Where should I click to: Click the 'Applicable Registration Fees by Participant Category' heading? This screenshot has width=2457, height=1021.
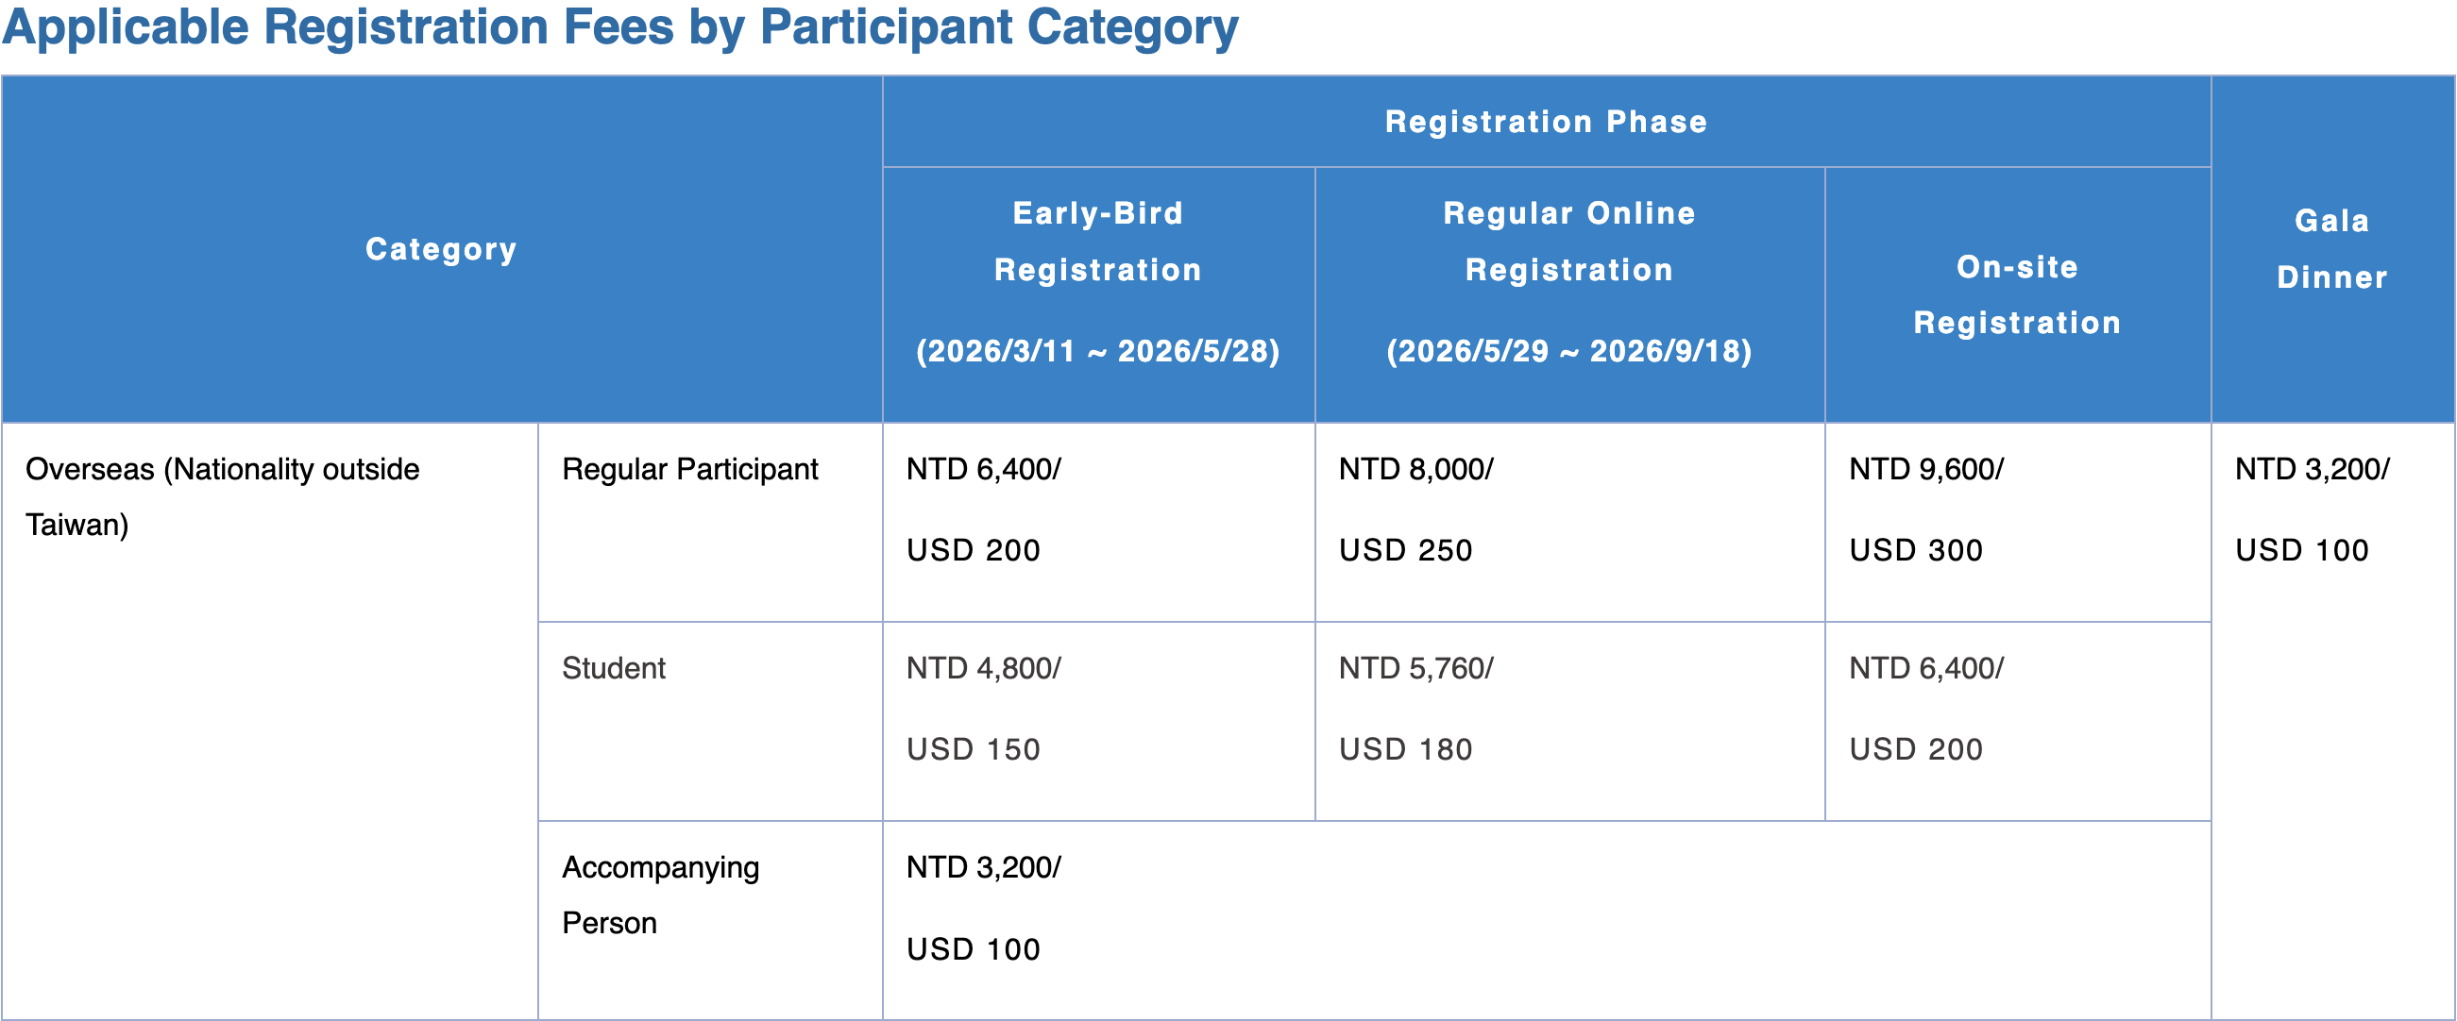(620, 26)
